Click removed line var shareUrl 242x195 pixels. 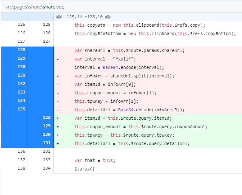[x=129, y=50]
